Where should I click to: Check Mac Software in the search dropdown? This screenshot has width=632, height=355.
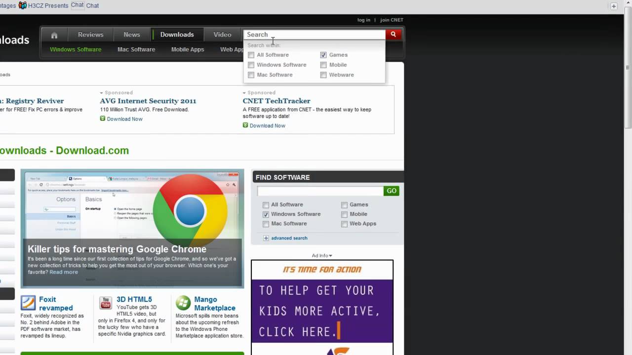coord(251,75)
